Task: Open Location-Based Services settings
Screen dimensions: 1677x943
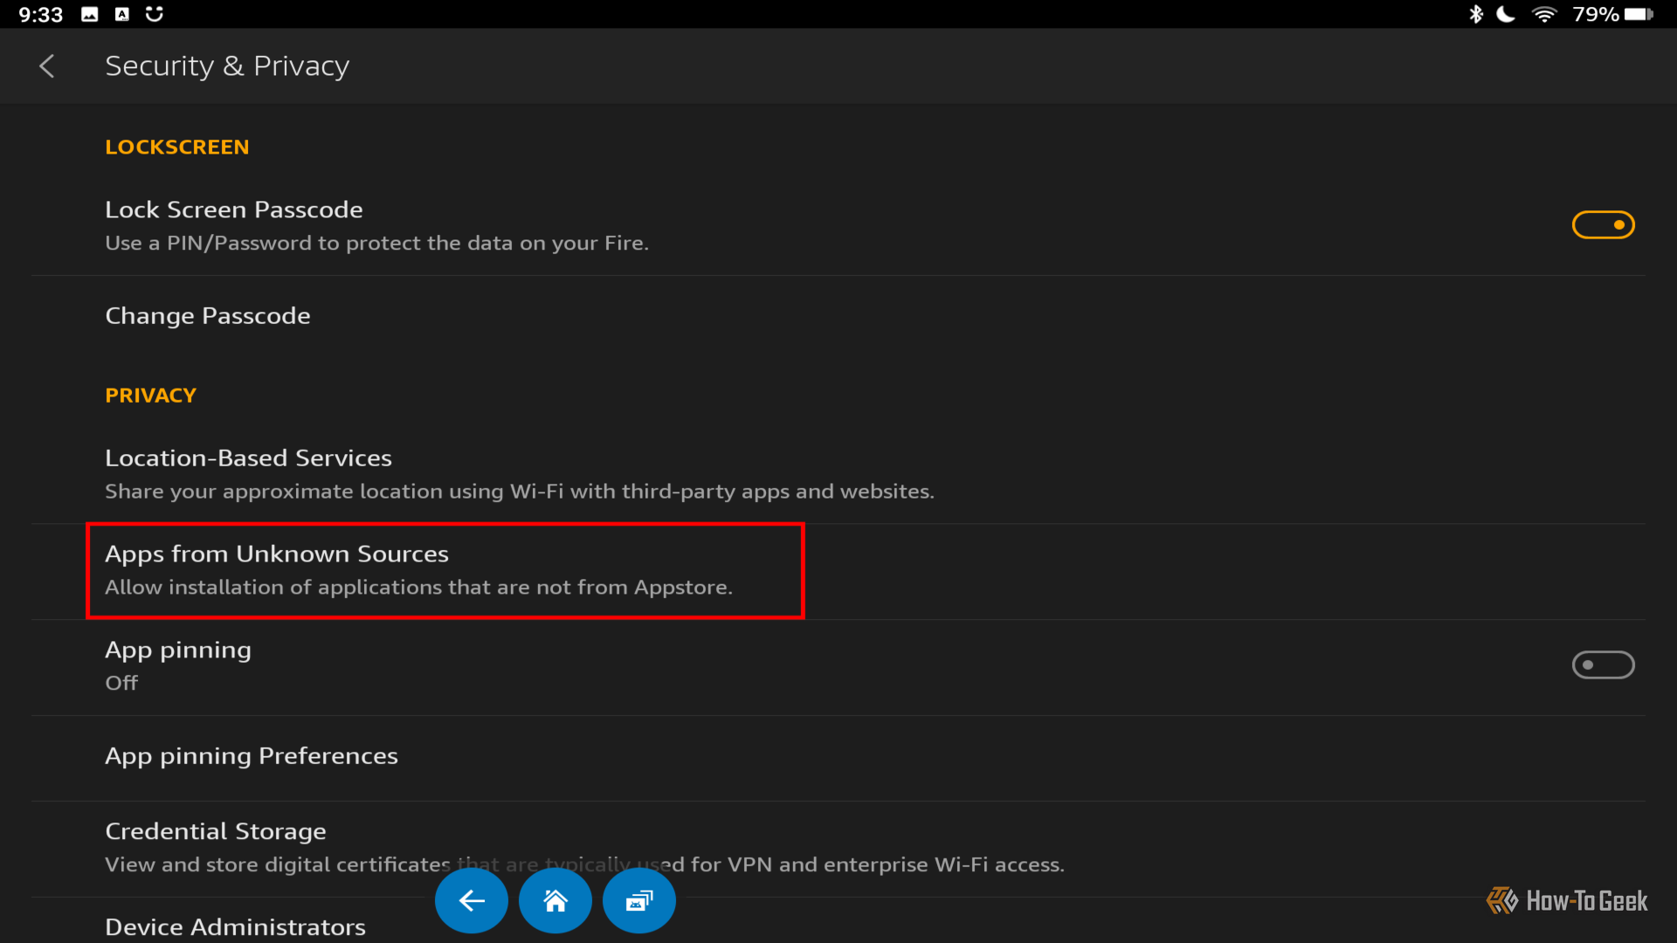Action: click(838, 474)
